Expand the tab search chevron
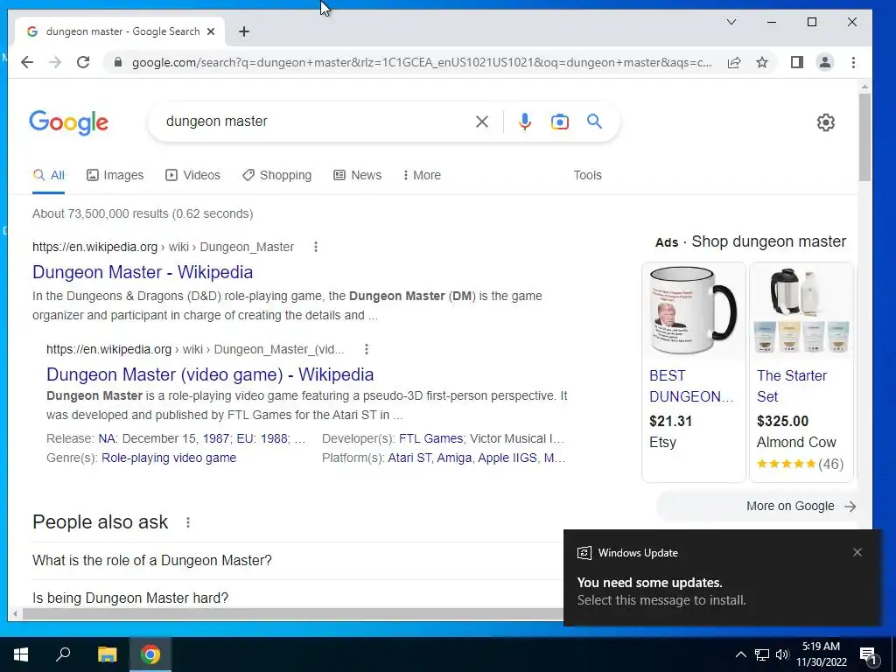 731,22
